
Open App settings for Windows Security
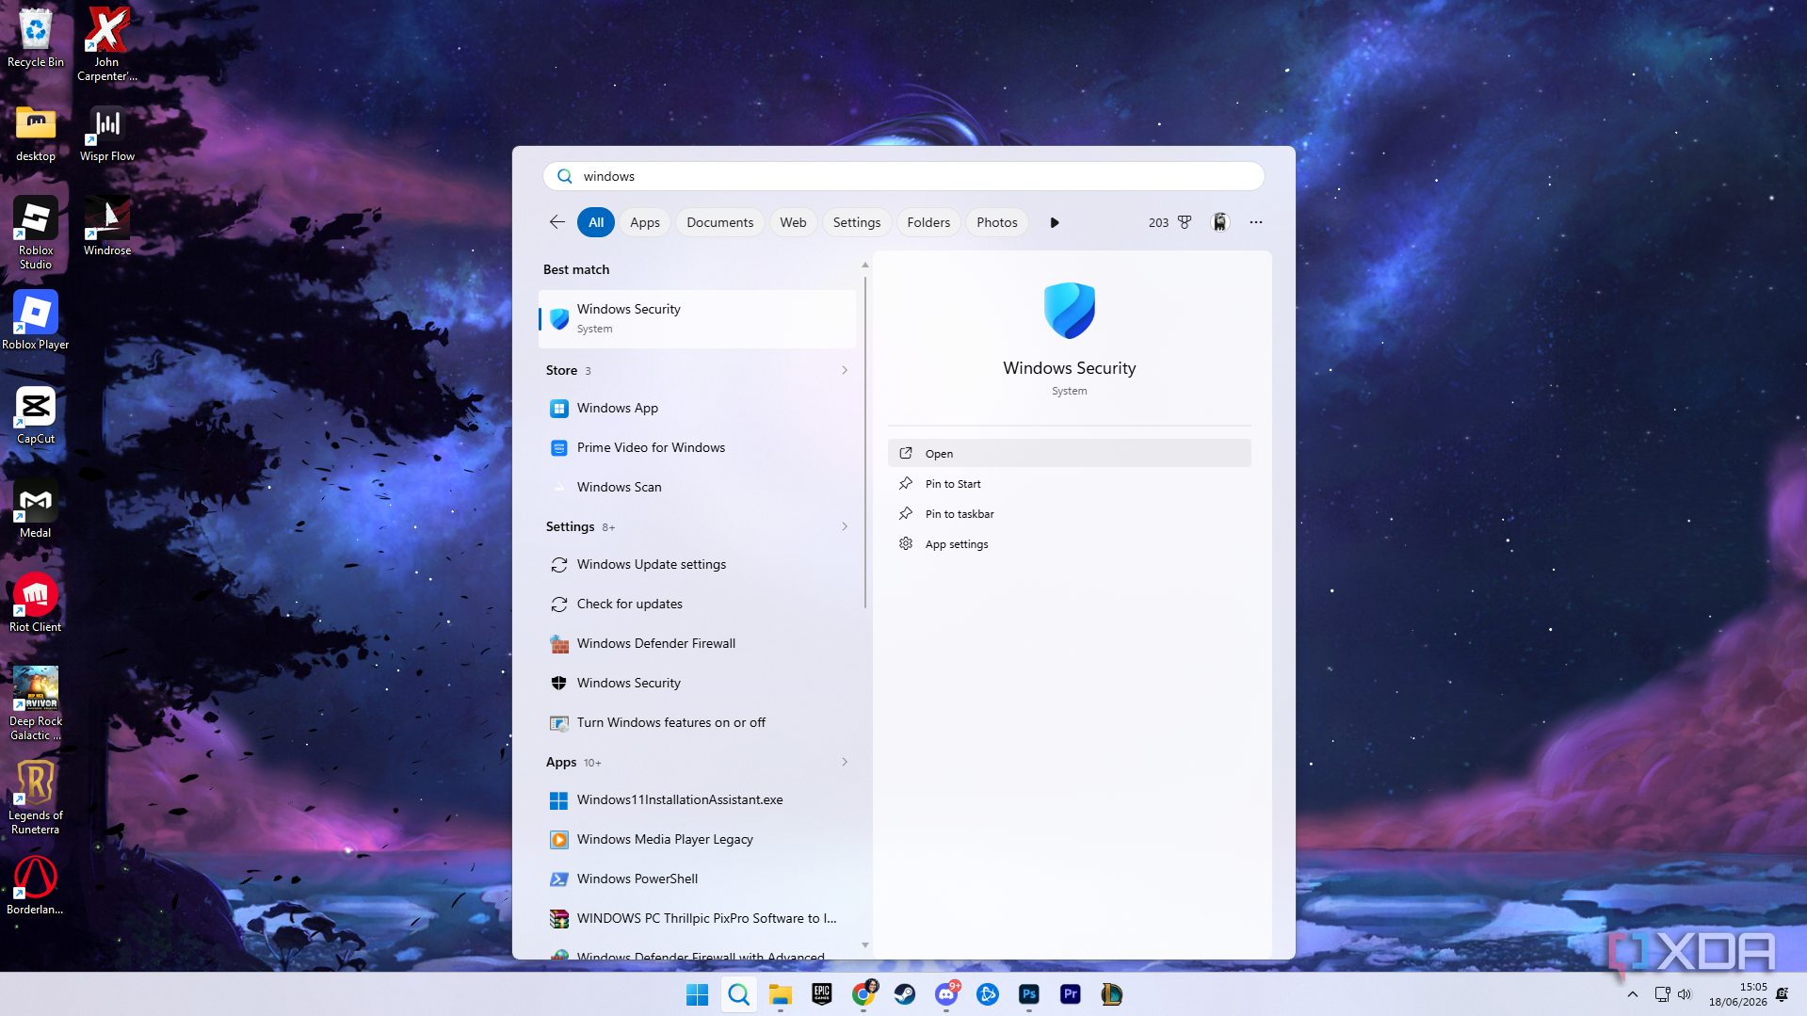tap(1069, 543)
